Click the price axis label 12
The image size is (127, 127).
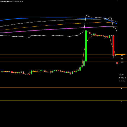(x=122, y=62)
